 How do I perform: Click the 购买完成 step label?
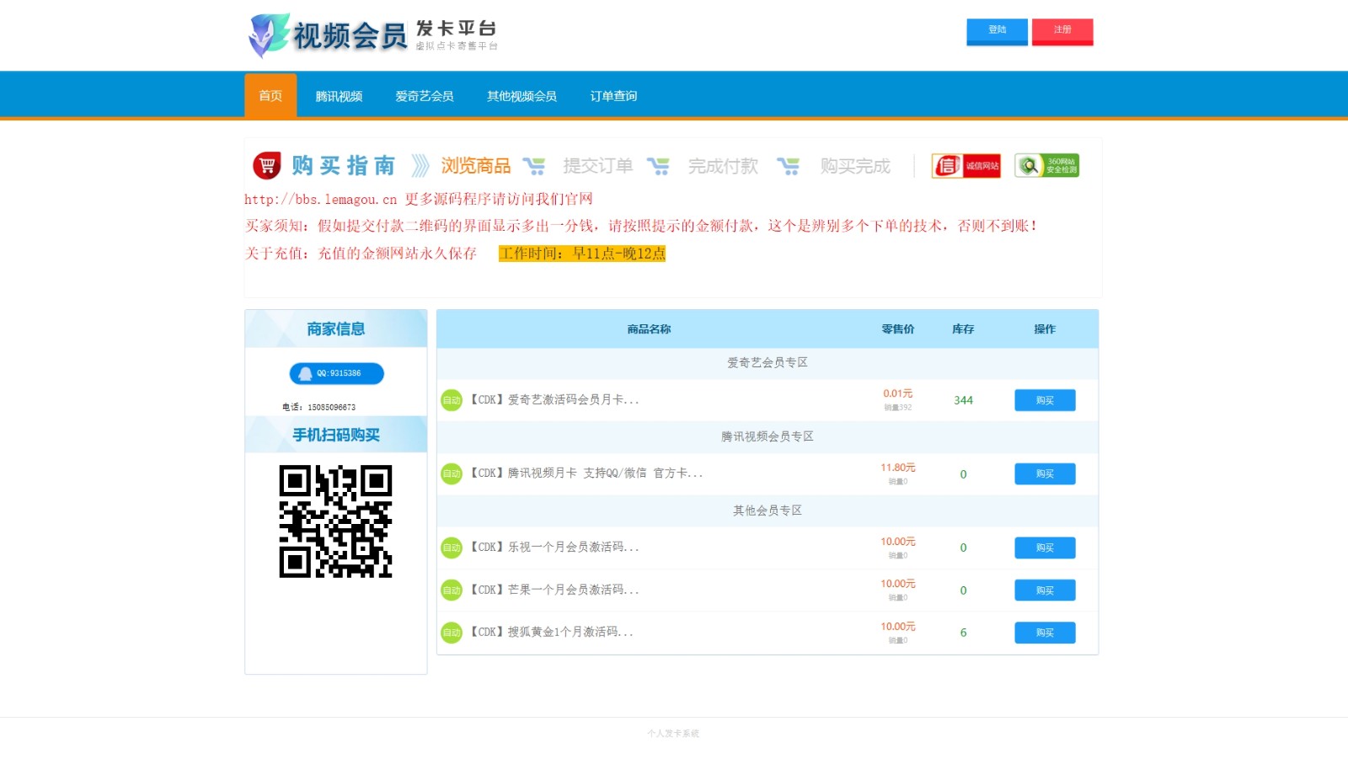pos(855,166)
